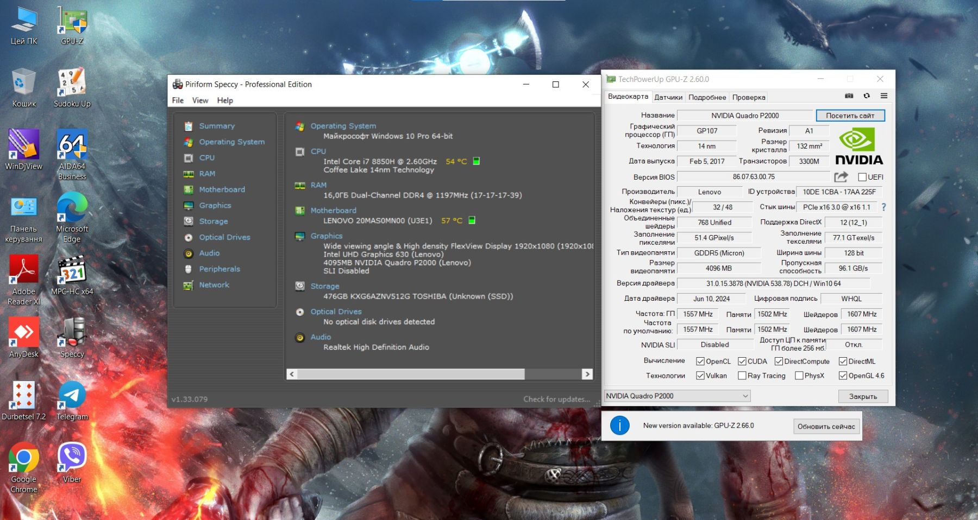Select Optical Drives in the Speccy sidebar
The width and height of the screenshot is (978, 520).
click(x=224, y=237)
